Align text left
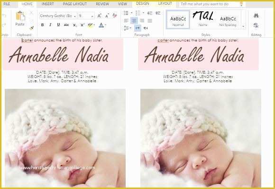This screenshot has height=189, width=275. (126, 21)
